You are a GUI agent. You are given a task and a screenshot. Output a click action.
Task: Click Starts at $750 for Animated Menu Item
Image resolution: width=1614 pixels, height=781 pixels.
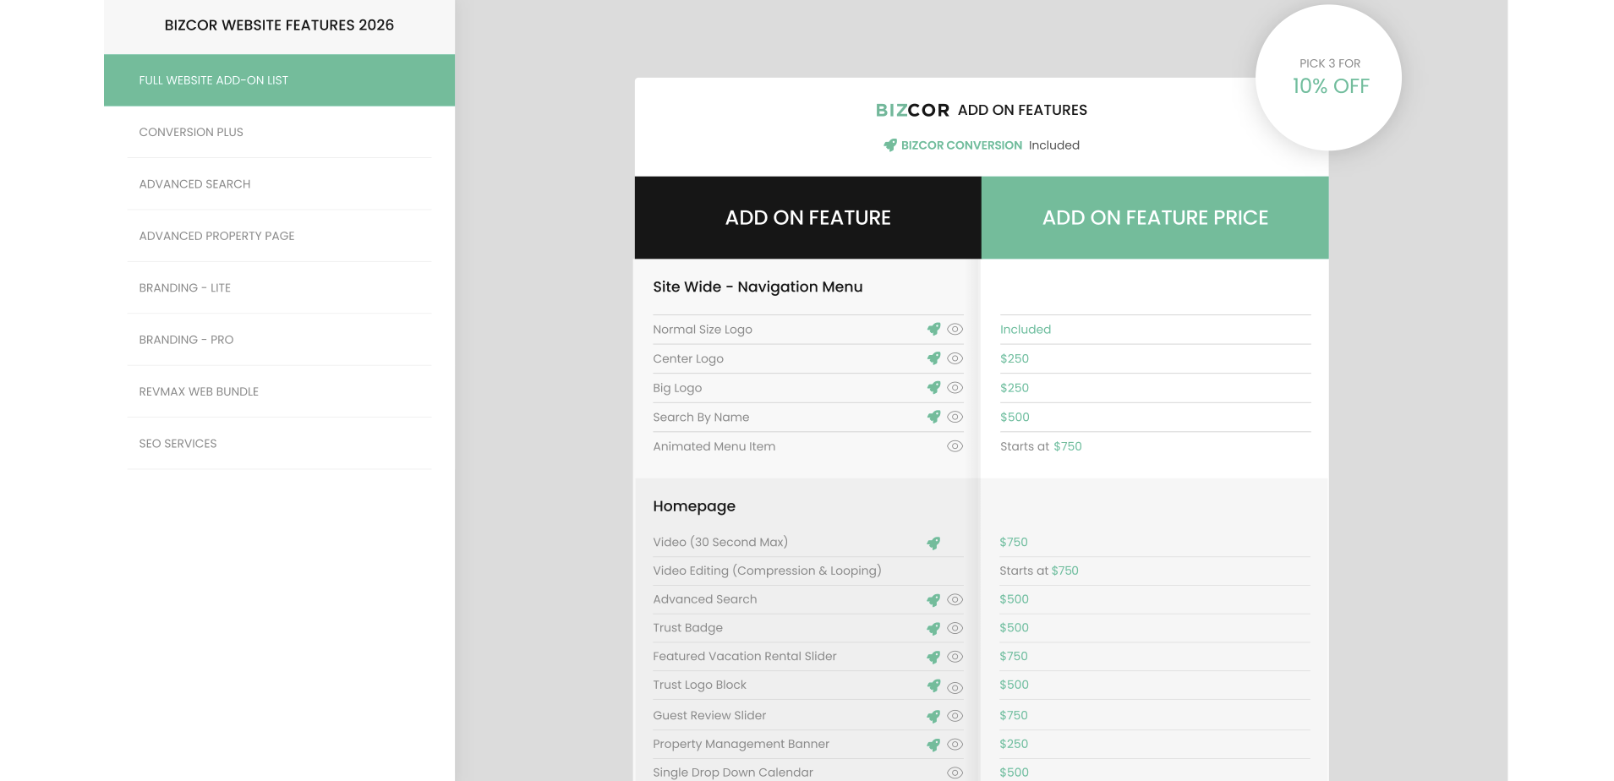click(x=1041, y=446)
